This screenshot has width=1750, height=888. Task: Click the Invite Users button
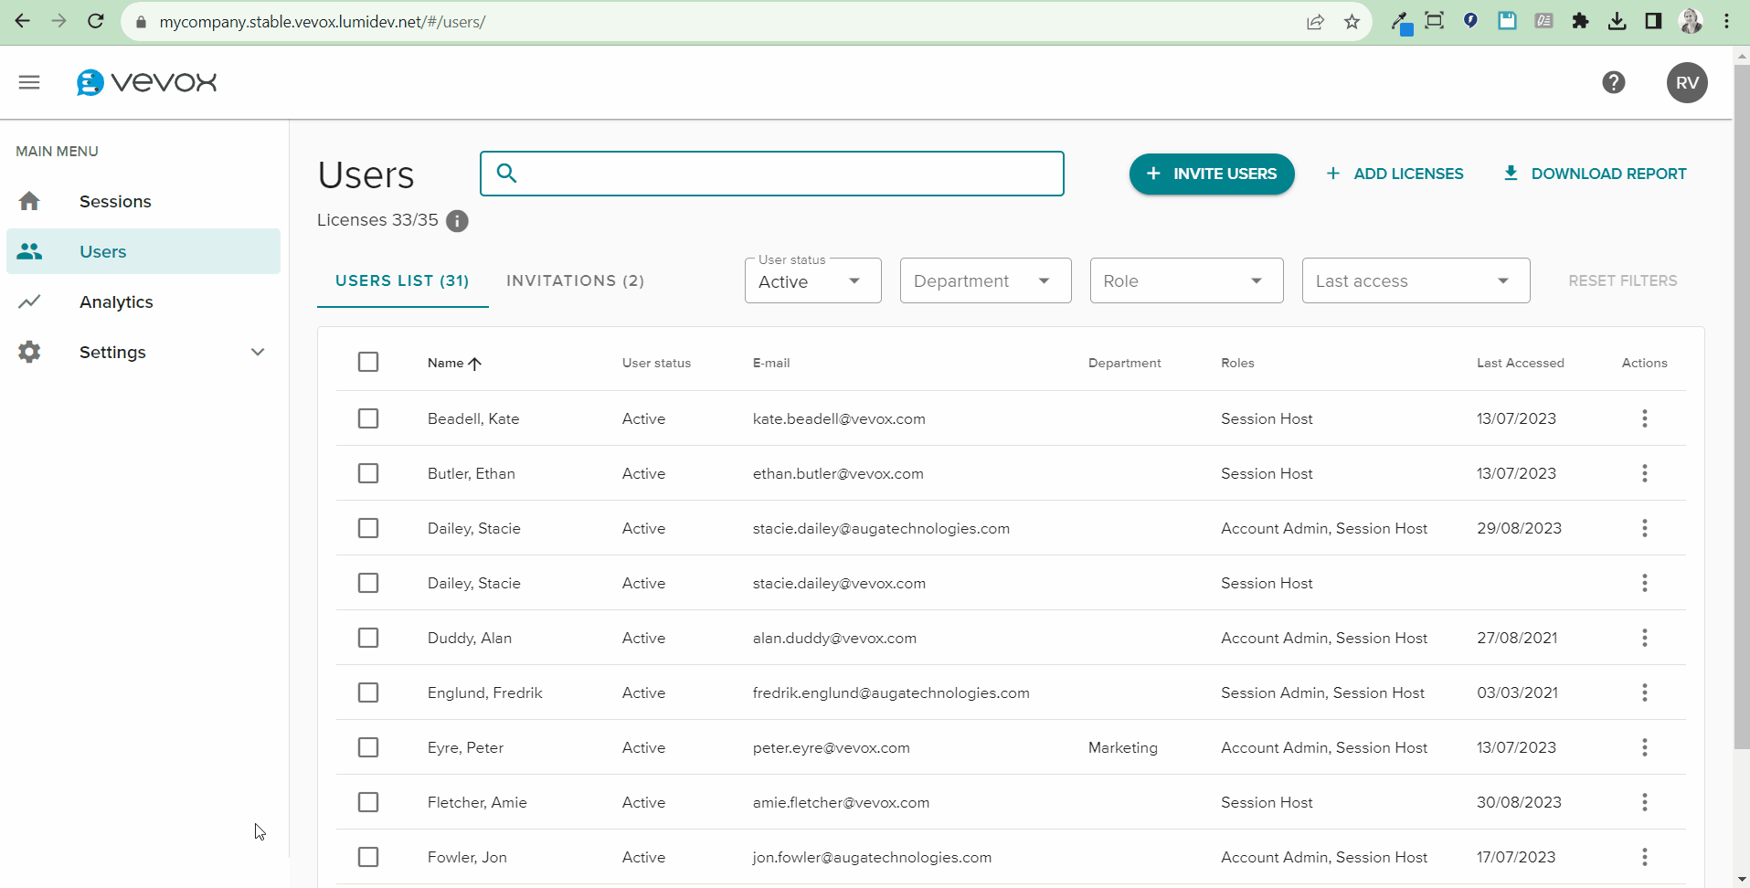point(1212,174)
